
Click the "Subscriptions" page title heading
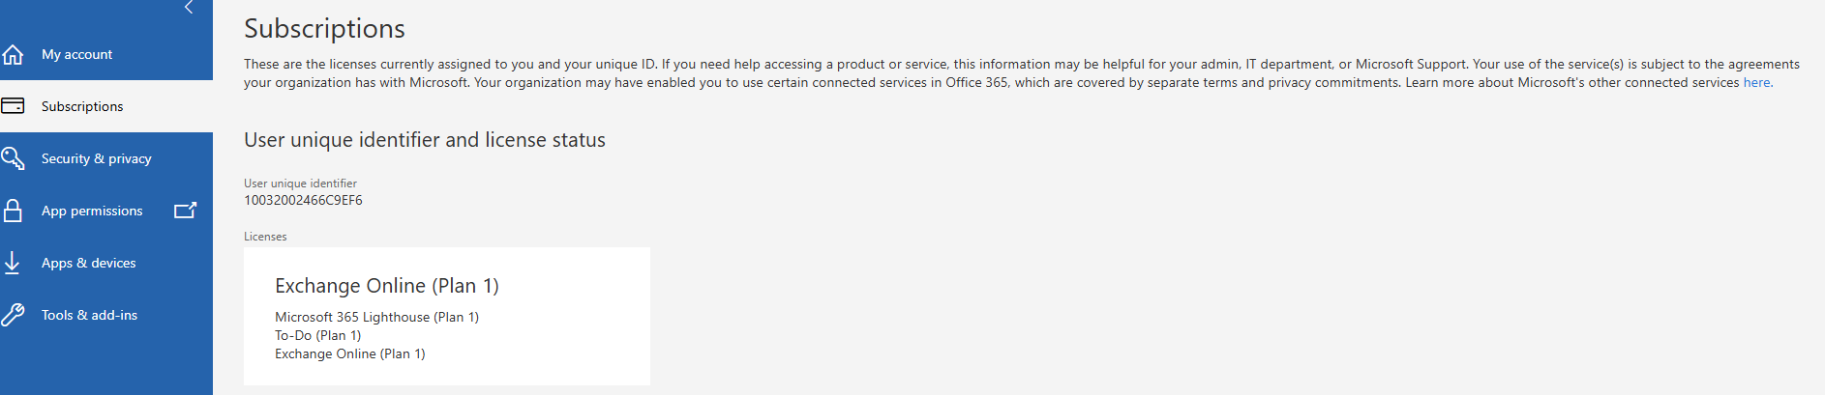[324, 29]
